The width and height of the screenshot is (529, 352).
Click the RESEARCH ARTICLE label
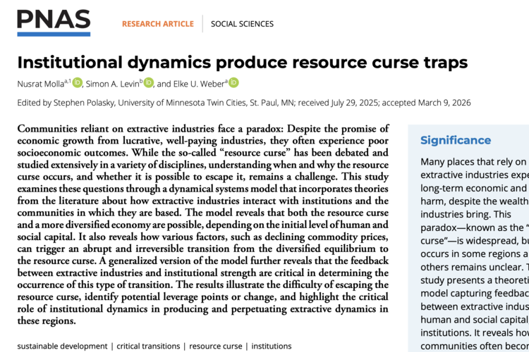point(158,24)
